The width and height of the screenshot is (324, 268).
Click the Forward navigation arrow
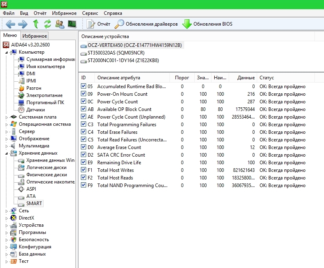(x=23, y=24)
